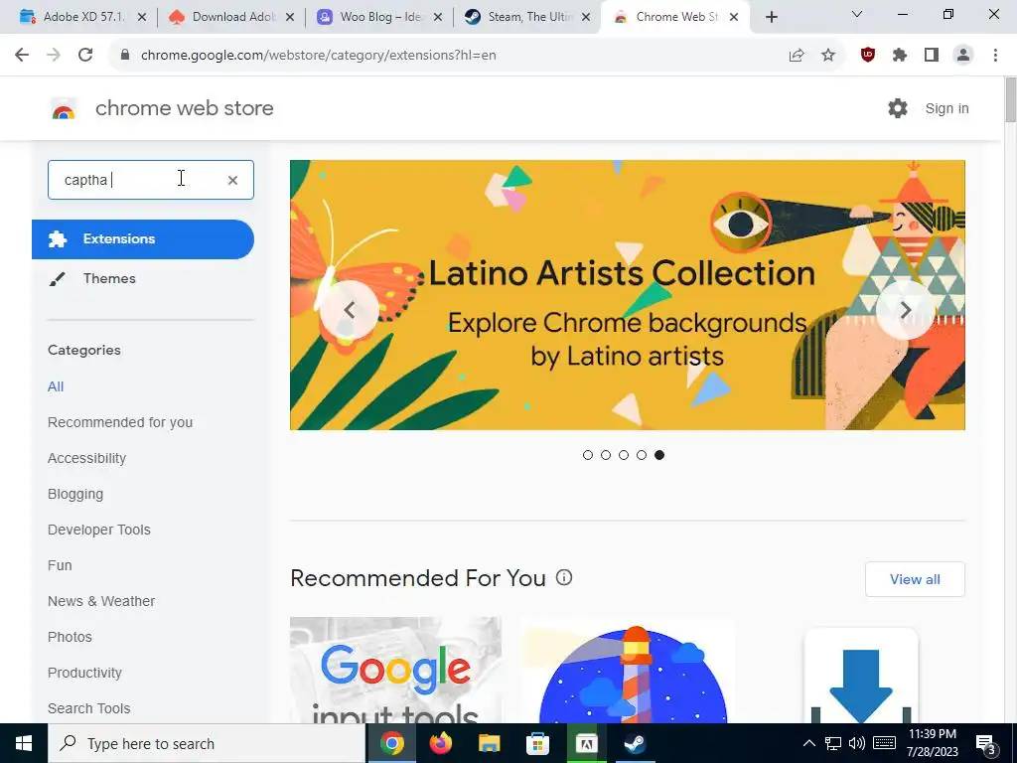The height and width of the screenshot is (763, 1017).
Task: Go back to the previous page
Action: pos(22,56)
